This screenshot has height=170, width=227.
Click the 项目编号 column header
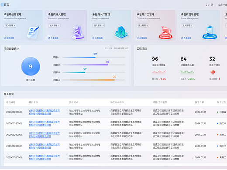click(x=10, y=102)
